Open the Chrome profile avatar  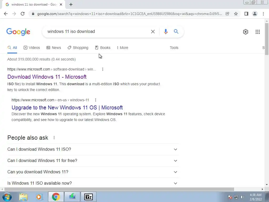(x=255, y=14)
